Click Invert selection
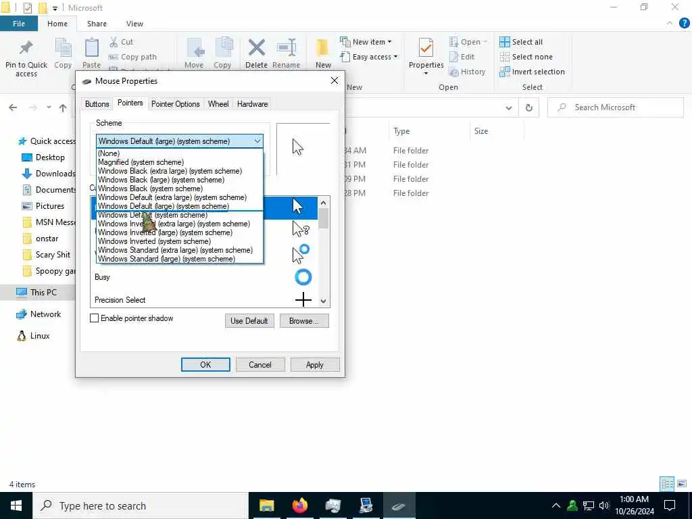 tap(532, 72)
